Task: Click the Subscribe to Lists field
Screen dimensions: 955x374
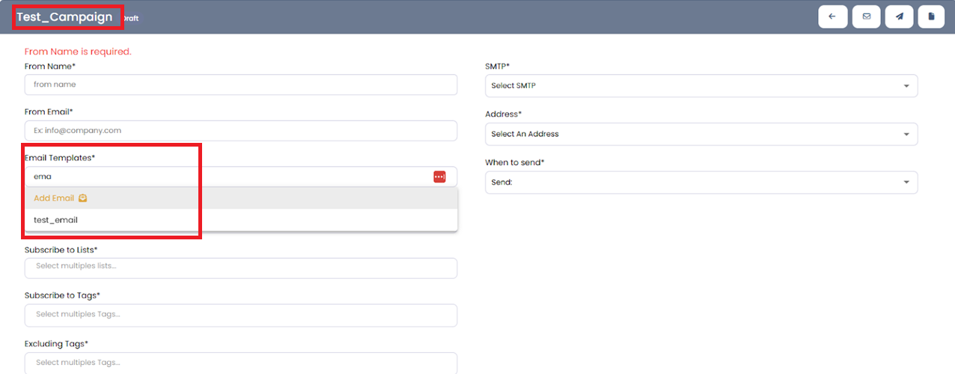Action: click(x=240, y=268)
